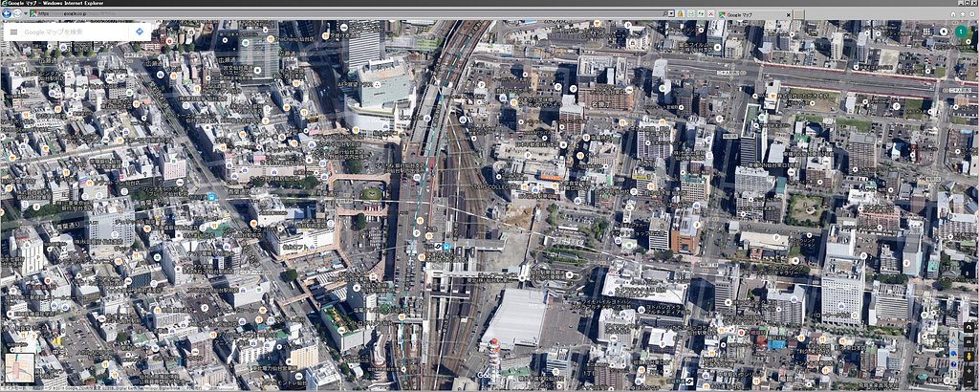The image size is (979, 392).
Task: Select the Google マップ browser tab
Action: click(753, 14)
